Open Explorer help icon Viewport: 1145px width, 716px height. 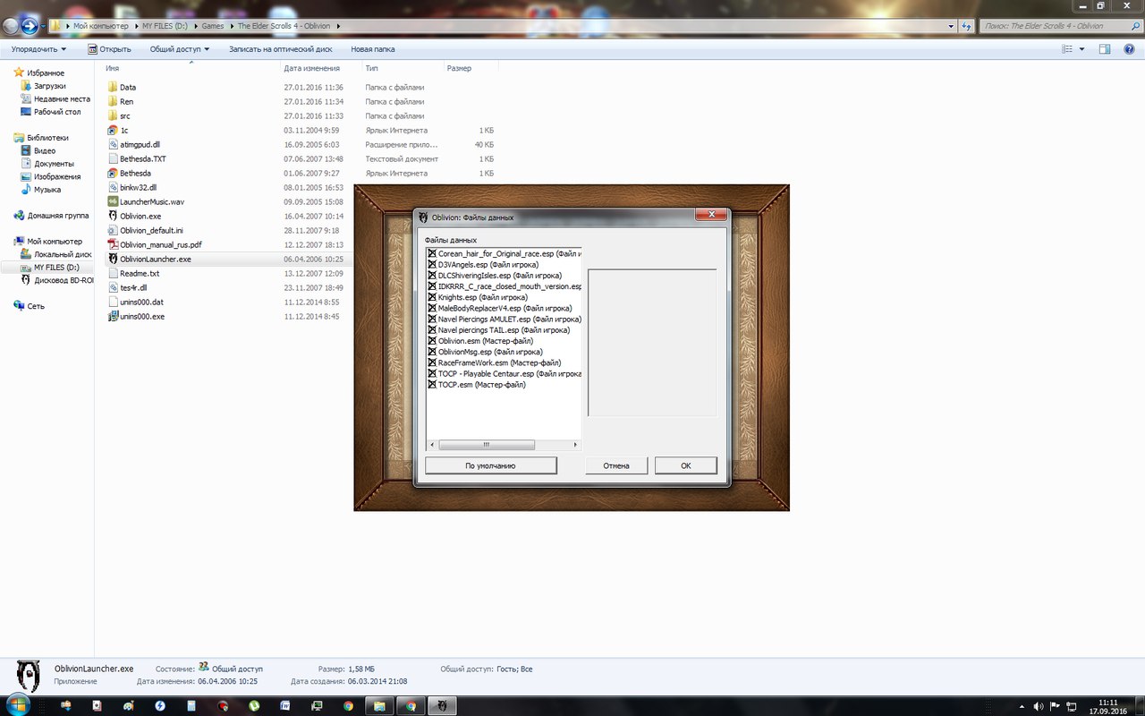click(x=1128, y=49)
